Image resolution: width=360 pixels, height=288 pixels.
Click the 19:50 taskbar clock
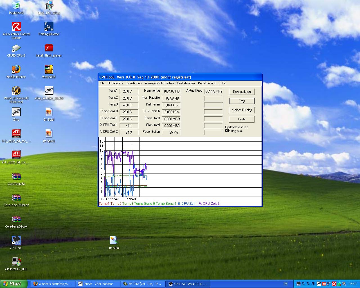(x=352, y=284)
